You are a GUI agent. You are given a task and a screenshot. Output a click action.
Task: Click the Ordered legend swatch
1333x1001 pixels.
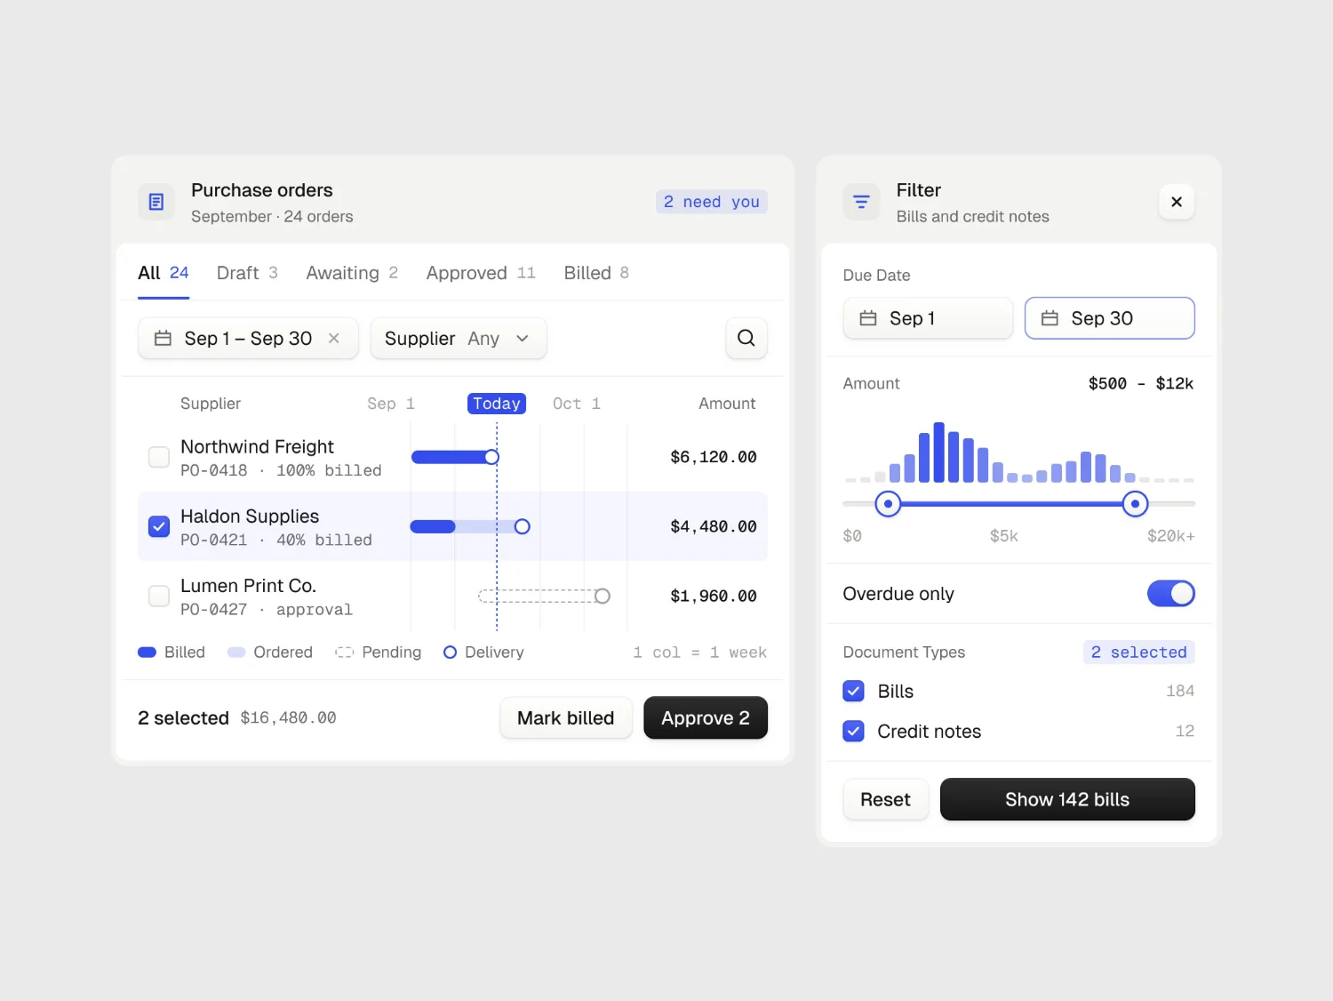click(236, 653)
